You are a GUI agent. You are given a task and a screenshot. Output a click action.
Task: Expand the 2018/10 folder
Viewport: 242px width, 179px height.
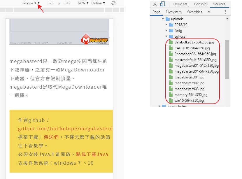click(166, 25)
